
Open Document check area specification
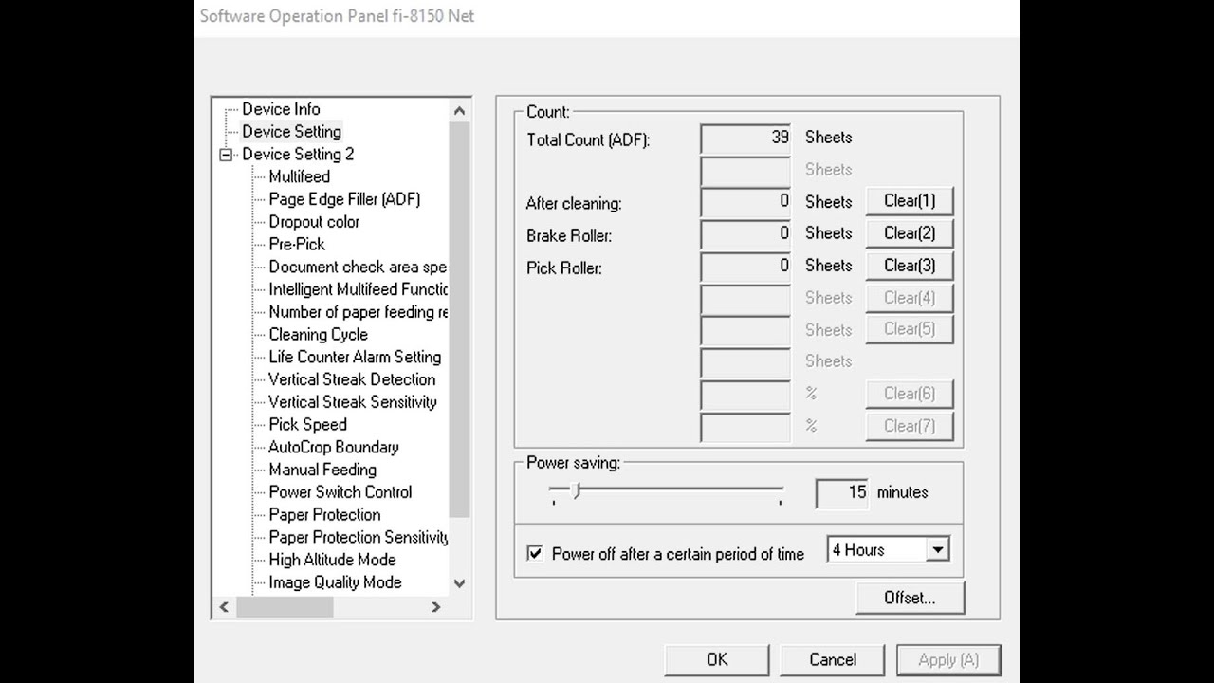pyautogui.click(x=357, y=267)
